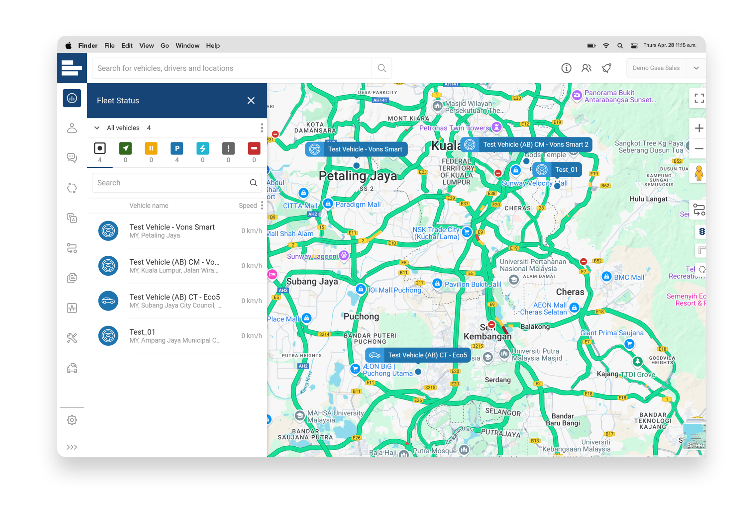Image resolution: width=751 pixels, height=525 pixels.
Task: Filter by all status vehicles icon
Action: (x=100, y=148)
